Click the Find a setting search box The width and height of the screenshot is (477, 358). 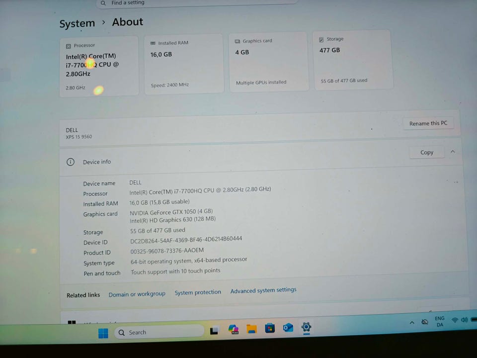click(x=197, y=3)
